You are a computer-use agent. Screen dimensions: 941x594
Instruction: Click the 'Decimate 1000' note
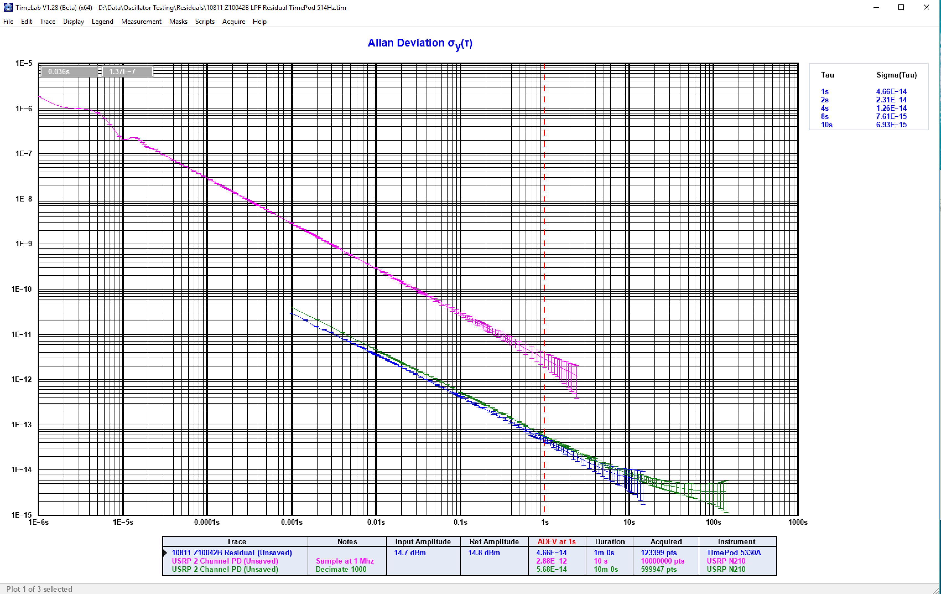pos(341,569)
